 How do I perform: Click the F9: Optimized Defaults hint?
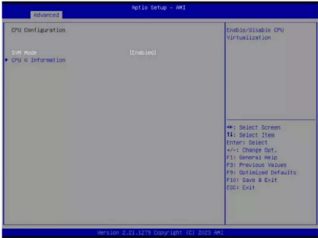click(x=261, y=172)
